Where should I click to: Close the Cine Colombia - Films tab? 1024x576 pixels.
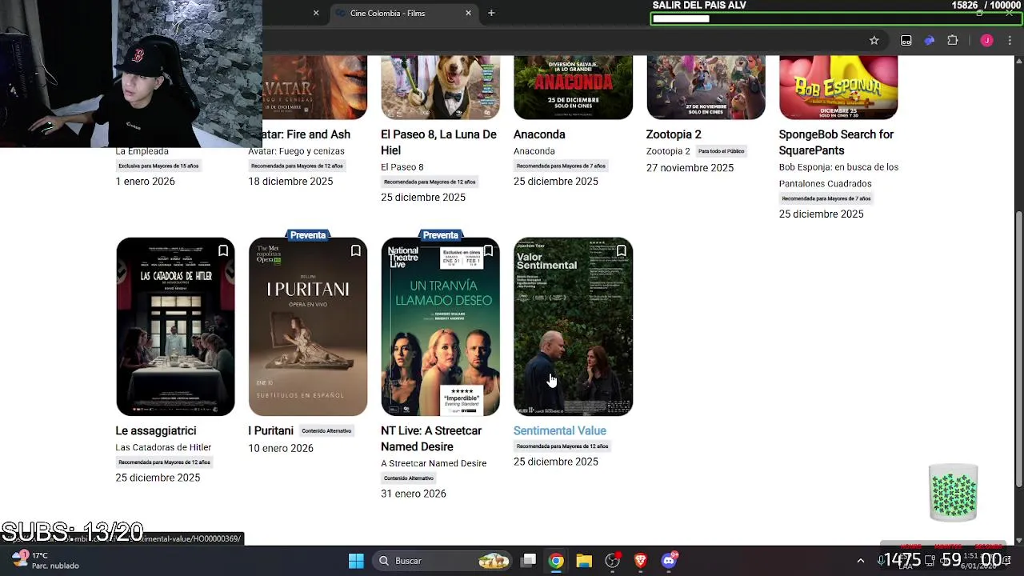coord(468,13)
